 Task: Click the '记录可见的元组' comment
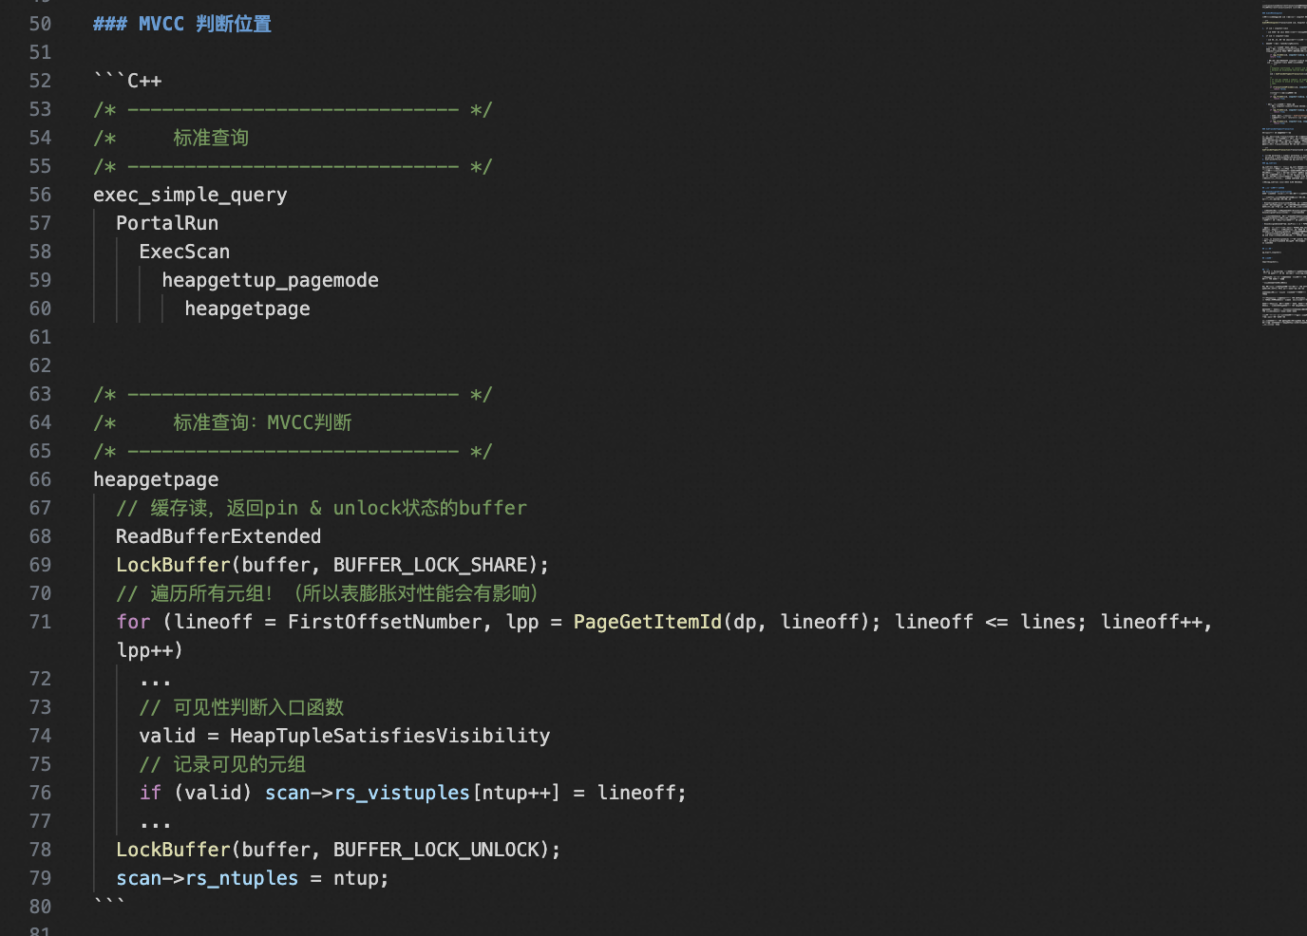click(222, 764)
